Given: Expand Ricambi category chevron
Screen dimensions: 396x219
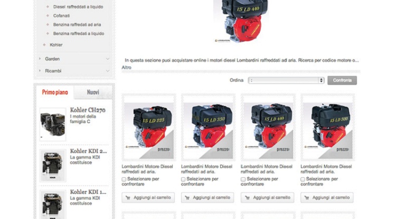Looking at the screenshot, I should click(108, 71).
